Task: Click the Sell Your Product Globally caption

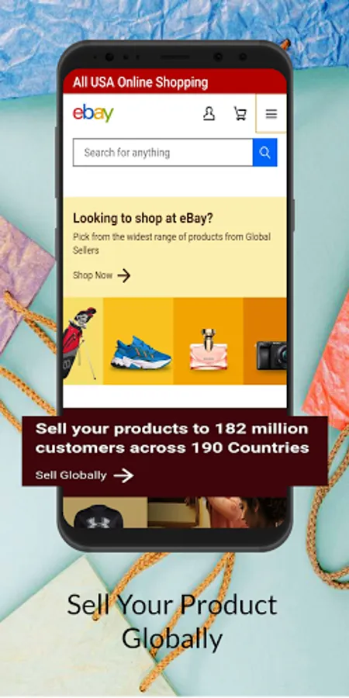Action: 172,621
